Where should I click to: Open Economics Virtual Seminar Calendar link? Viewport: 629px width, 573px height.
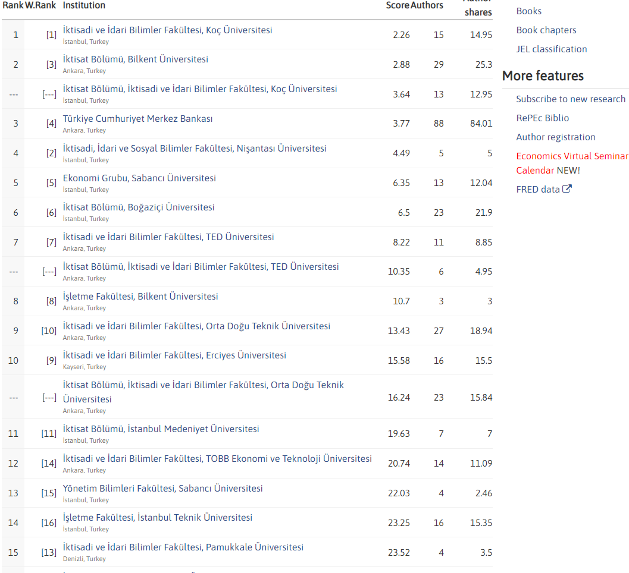click(572, 163)
